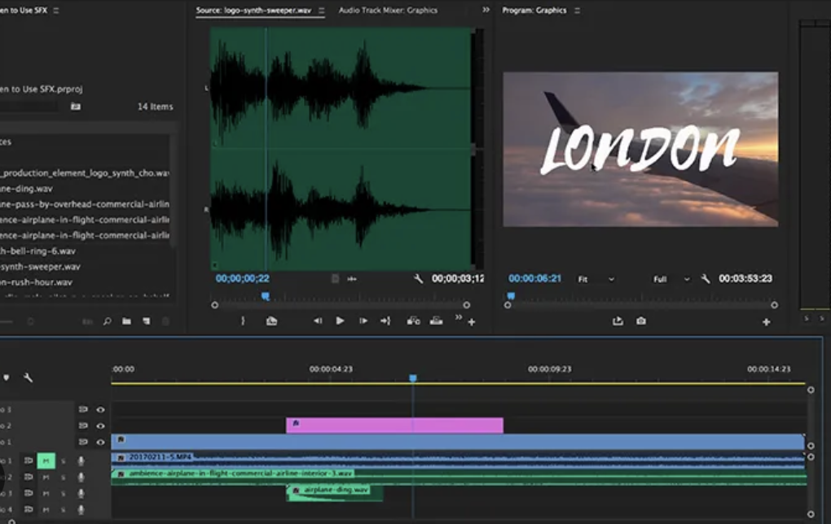The image size is (831, 524).
Task: Open Program: Graphics panel menu
Action: click(577, 10)
